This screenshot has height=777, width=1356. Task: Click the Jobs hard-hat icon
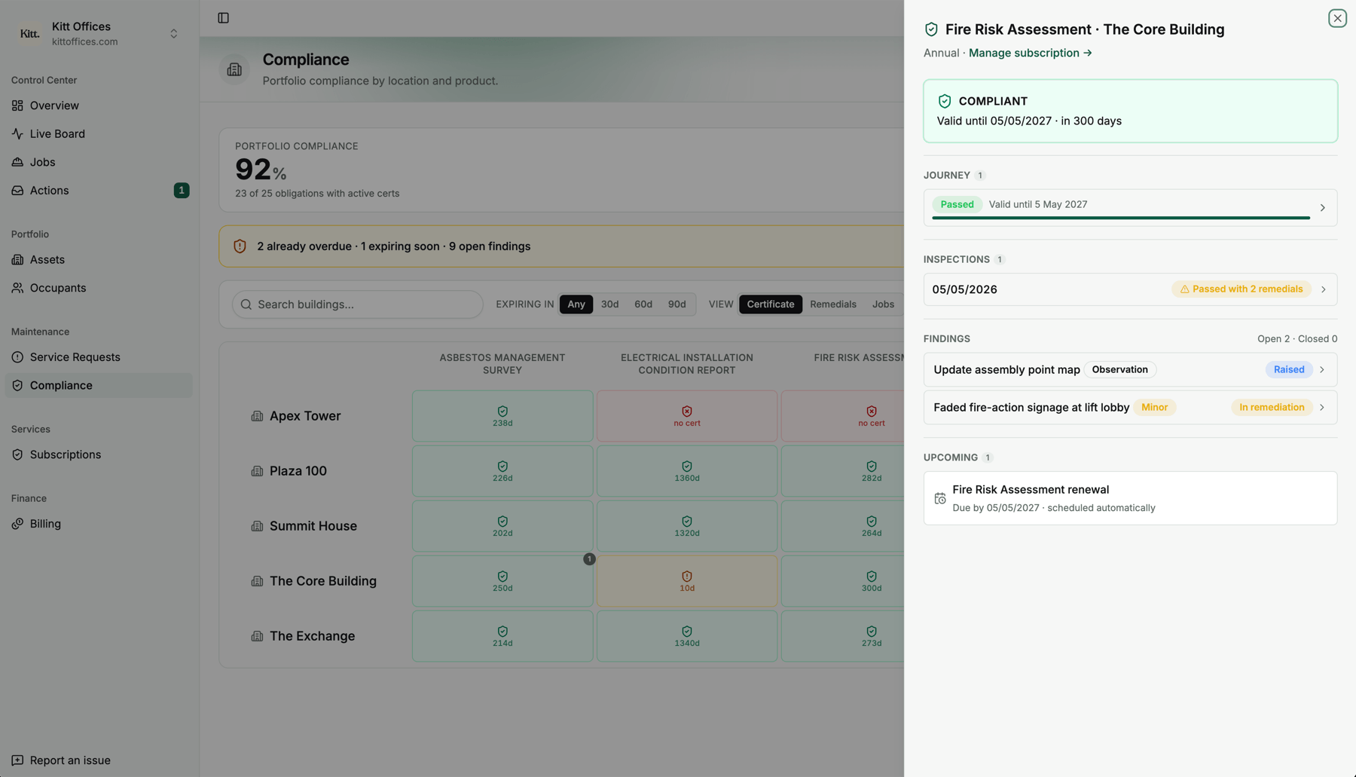tap(17, 162)
